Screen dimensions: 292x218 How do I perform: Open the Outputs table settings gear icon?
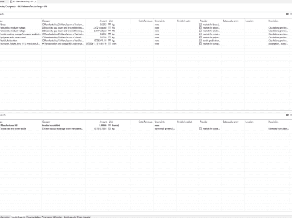pyautogui.click(x=287, y=115)
